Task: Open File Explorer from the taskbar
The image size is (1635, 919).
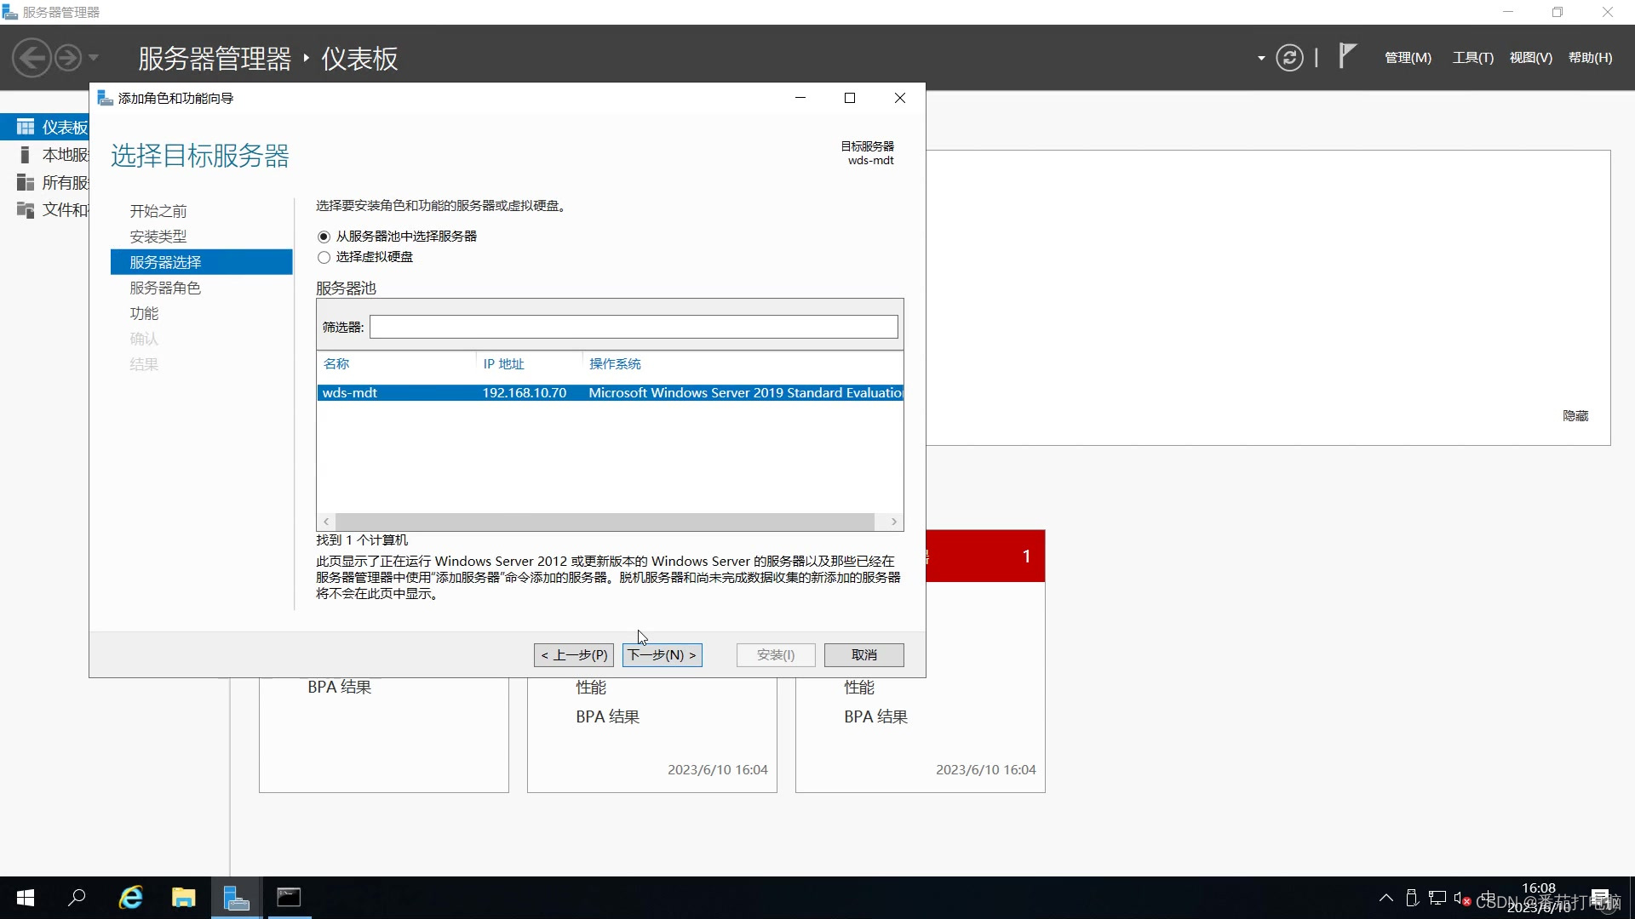Action: pyautogui.click(x=183, y=898)
